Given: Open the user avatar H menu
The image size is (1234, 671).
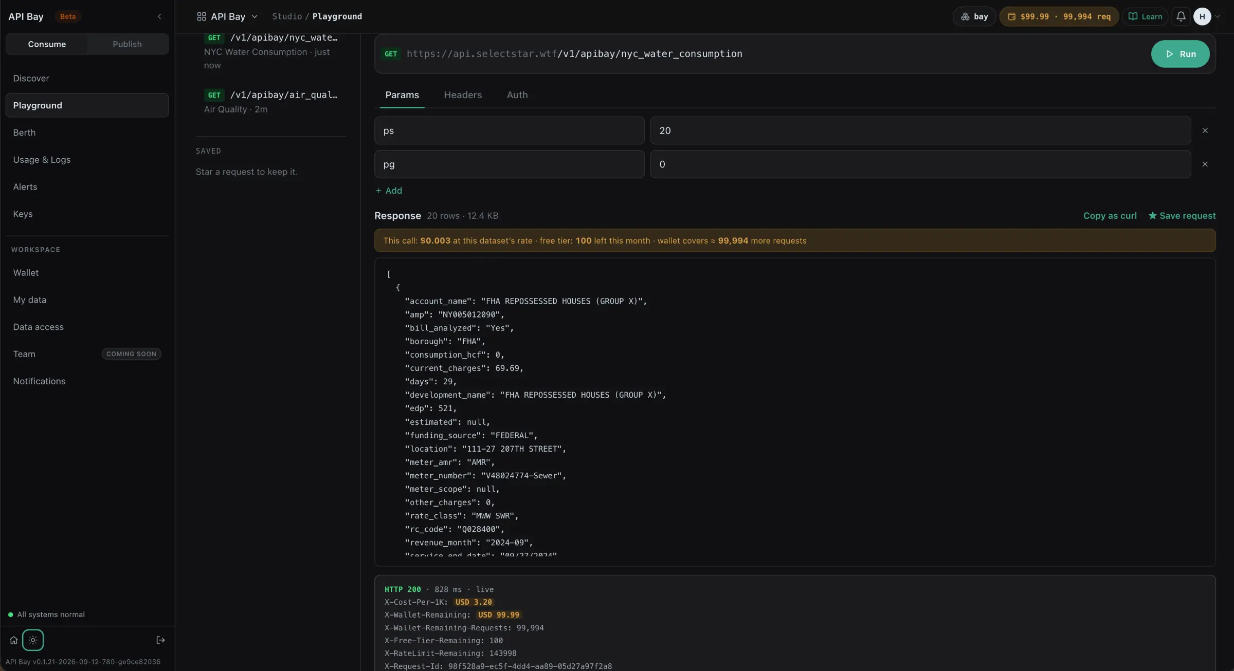Looking at the screenshot, I should 1206,16.
